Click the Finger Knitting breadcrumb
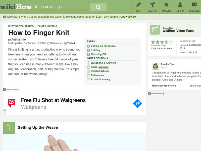The image size is (201, 151). 47,26
